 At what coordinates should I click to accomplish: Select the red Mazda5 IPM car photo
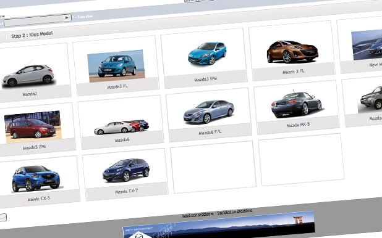tap(33, 127)
